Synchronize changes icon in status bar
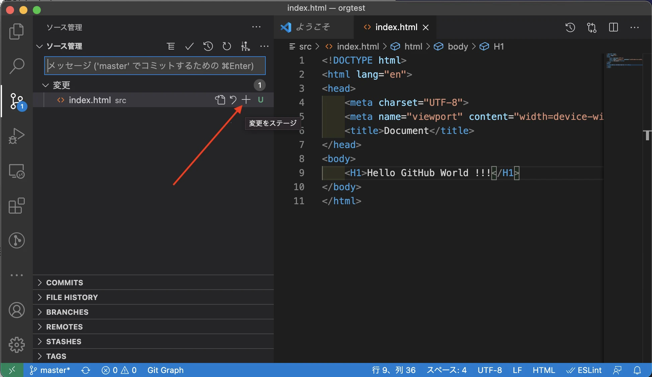The height and width of the screenshot is (377, 652). [x=86, y=370]
